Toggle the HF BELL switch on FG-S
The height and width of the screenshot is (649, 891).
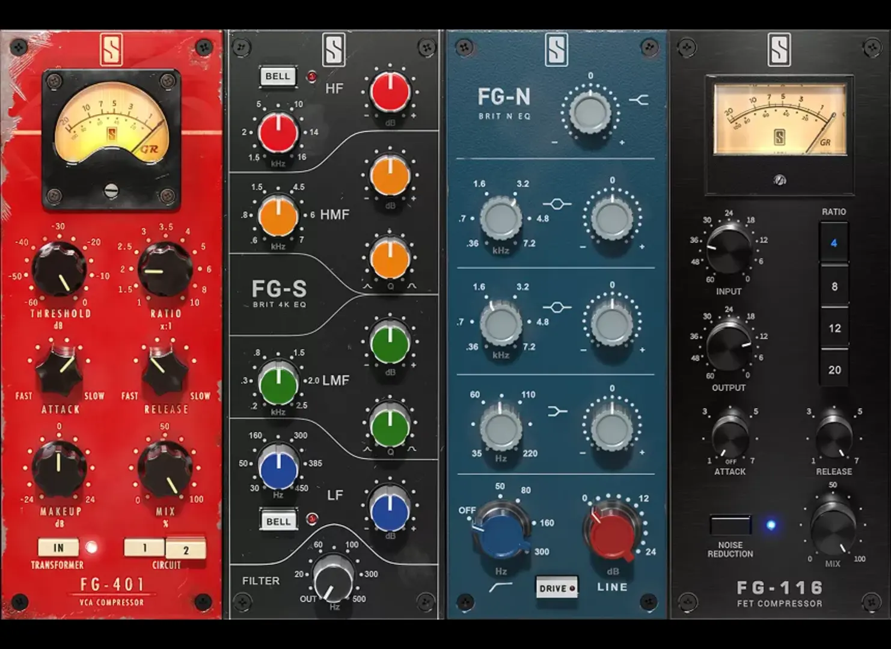pos(278,76)
